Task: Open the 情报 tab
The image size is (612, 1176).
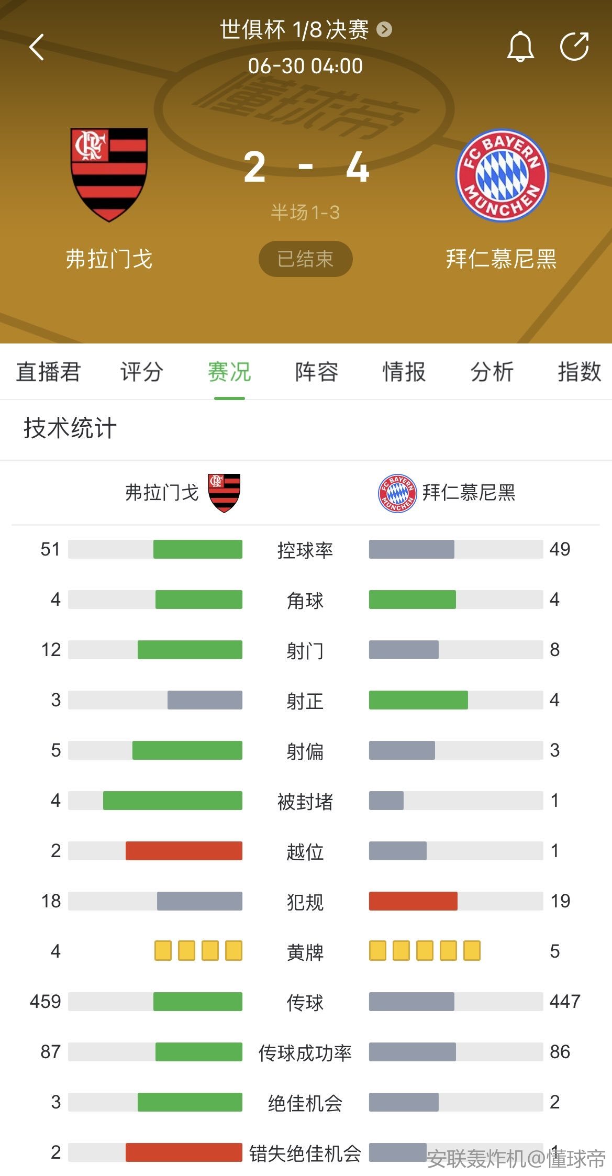Action: 404,372
